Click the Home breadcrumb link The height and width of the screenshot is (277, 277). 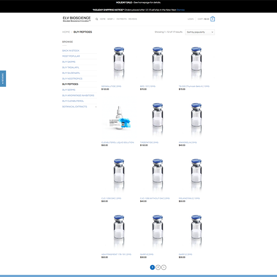click(66, 32)
